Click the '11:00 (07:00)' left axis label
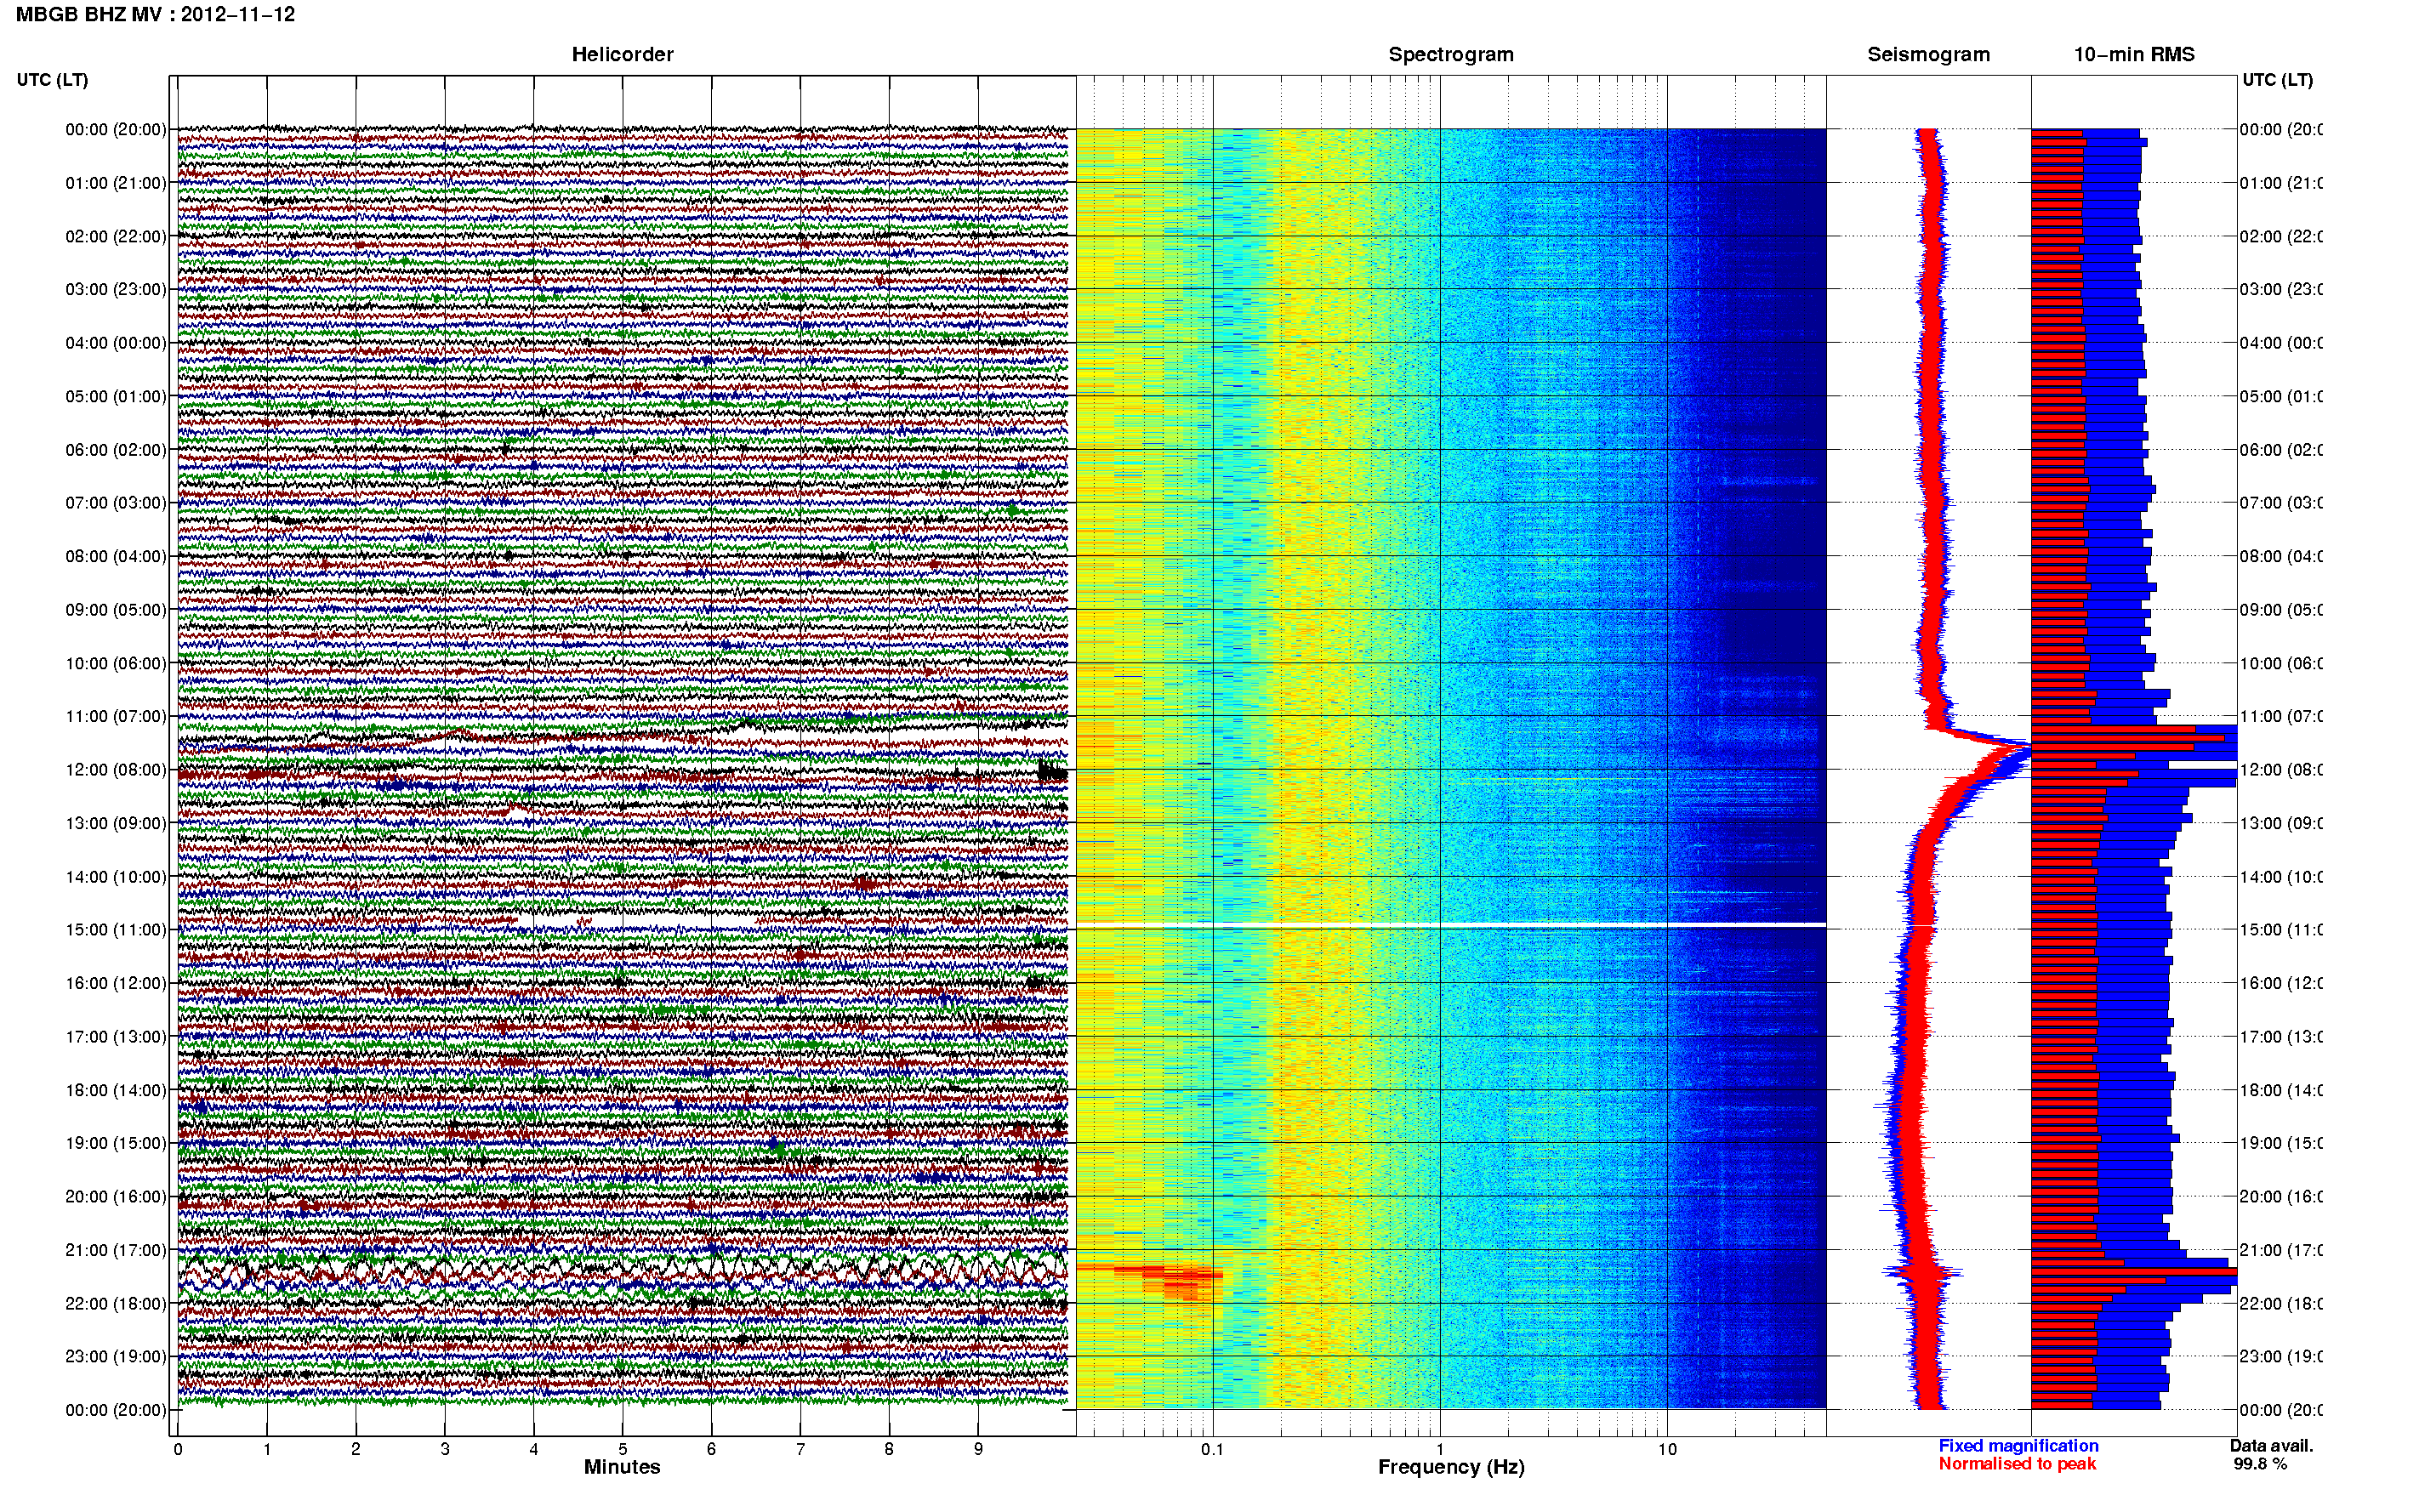 [116, 716]
